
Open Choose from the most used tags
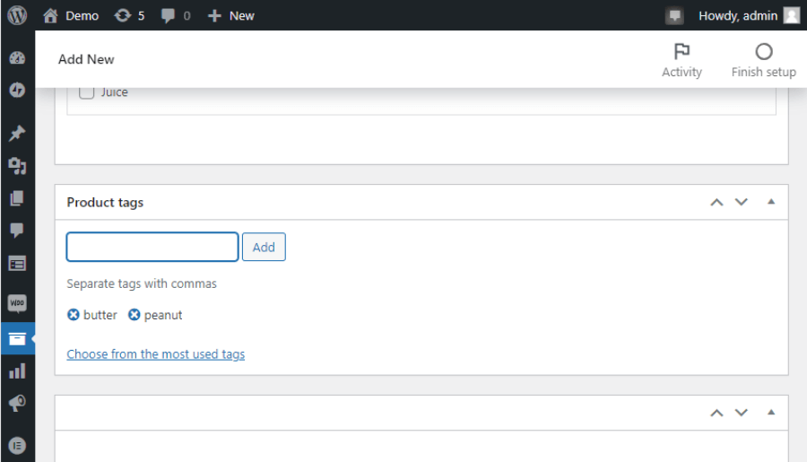[155, 354]
